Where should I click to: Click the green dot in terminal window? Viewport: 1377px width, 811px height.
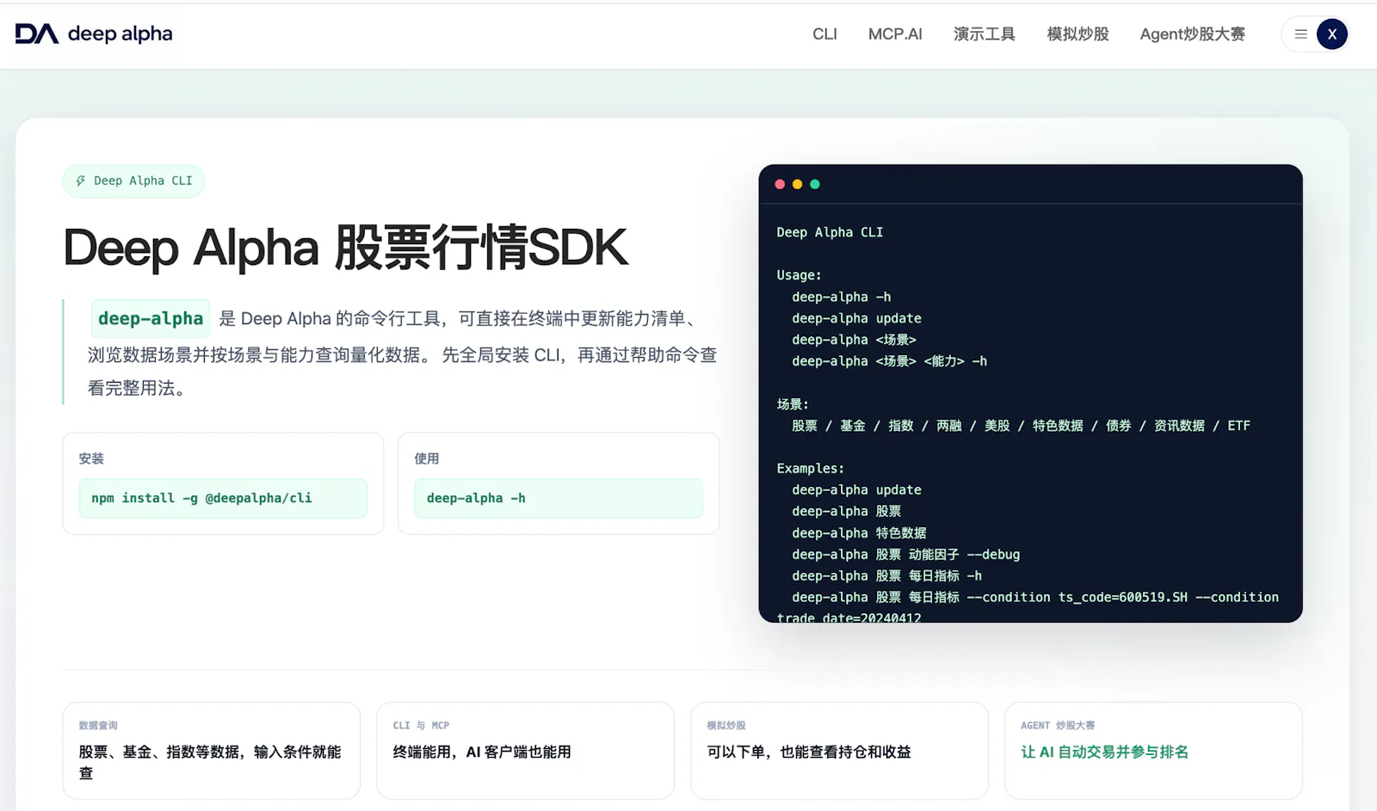coord(815,184)
